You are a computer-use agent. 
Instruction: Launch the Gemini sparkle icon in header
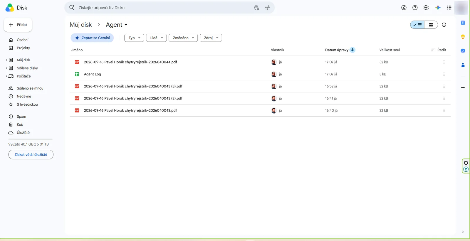click(438, 8)
